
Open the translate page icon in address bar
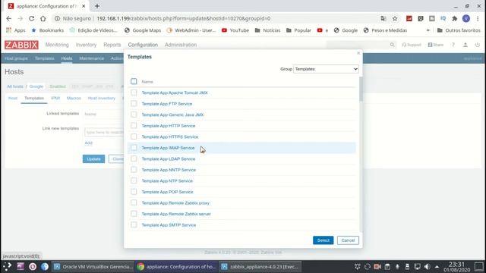tap(383, 18)
